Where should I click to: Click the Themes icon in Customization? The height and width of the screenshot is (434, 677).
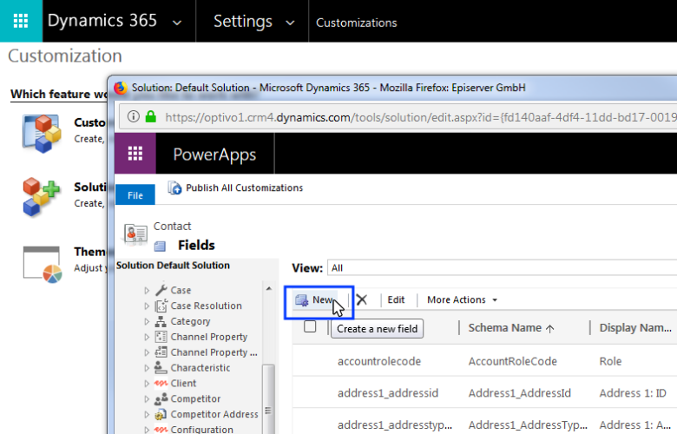click(x=42, y=263)
